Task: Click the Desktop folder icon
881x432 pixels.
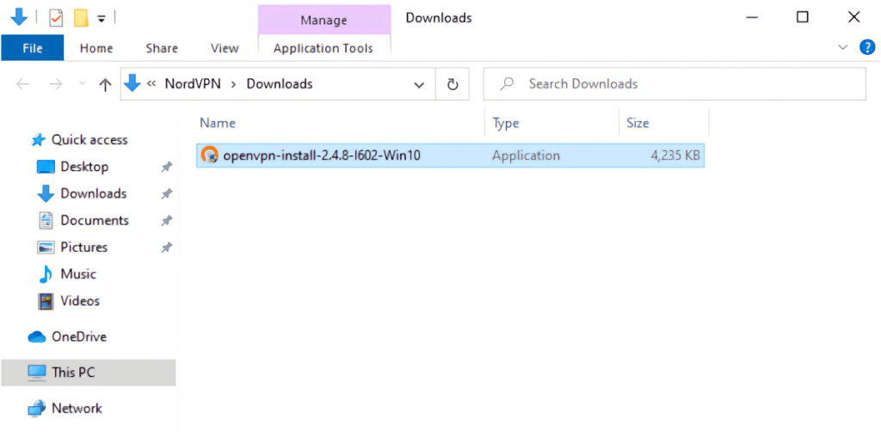Action: 46,167
